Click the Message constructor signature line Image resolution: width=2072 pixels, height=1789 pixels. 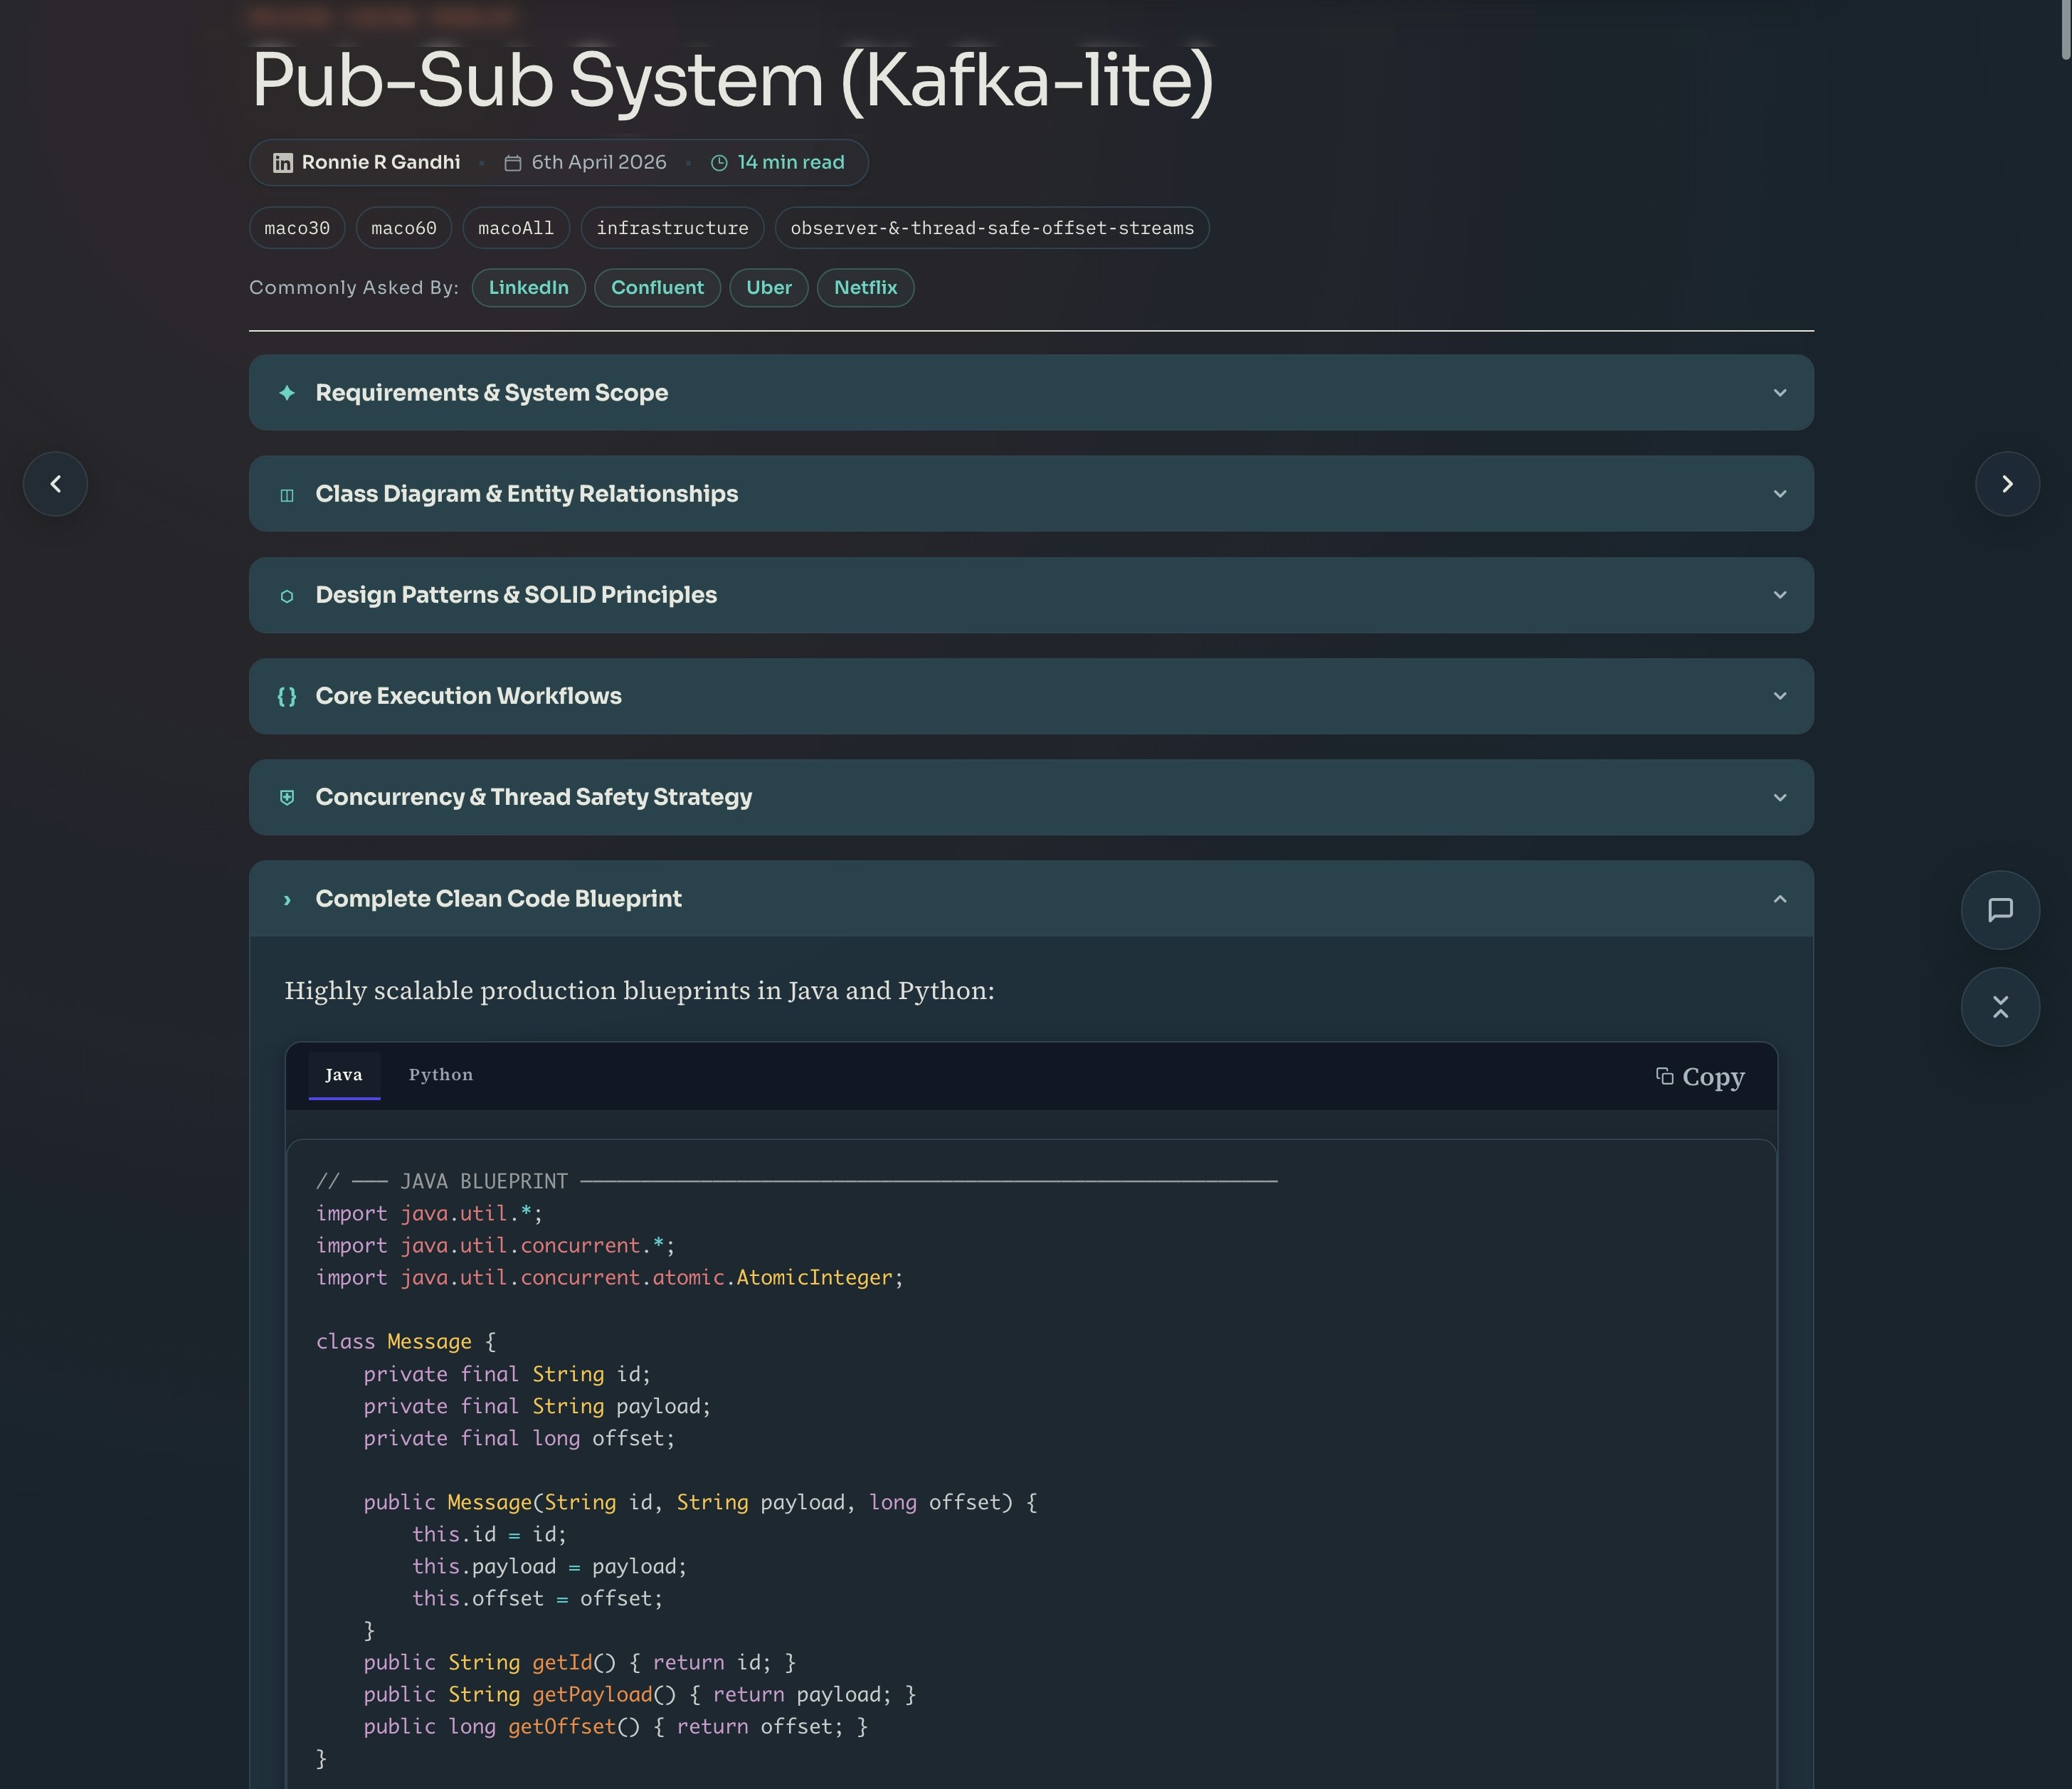(701, 1503)
